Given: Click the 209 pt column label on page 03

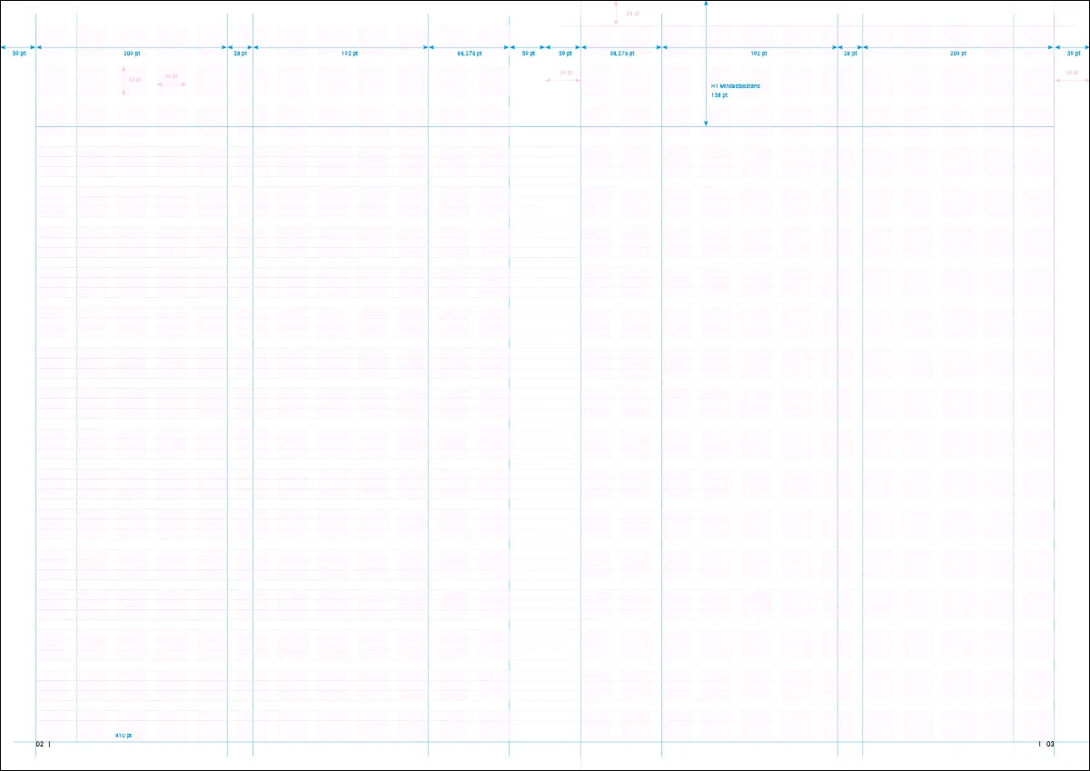Looking at the screenshot, I should pyautogui.click(x=958, y=54).
